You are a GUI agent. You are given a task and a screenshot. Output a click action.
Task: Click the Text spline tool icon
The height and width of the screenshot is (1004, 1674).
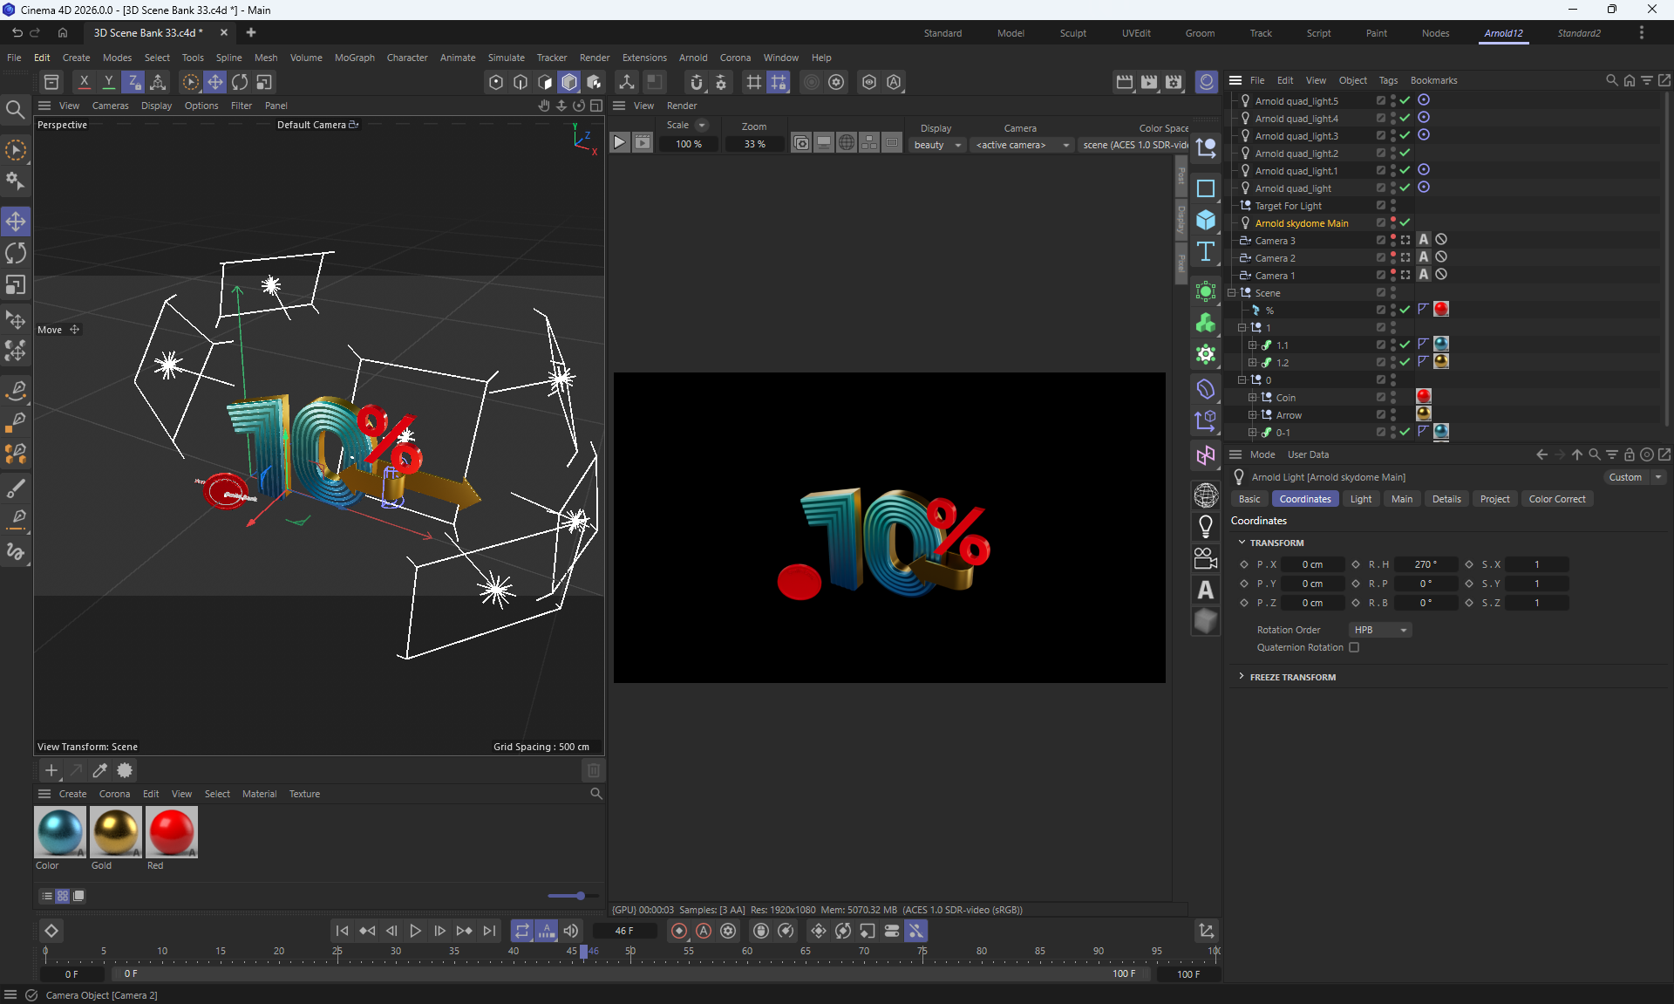point(1206,252)
